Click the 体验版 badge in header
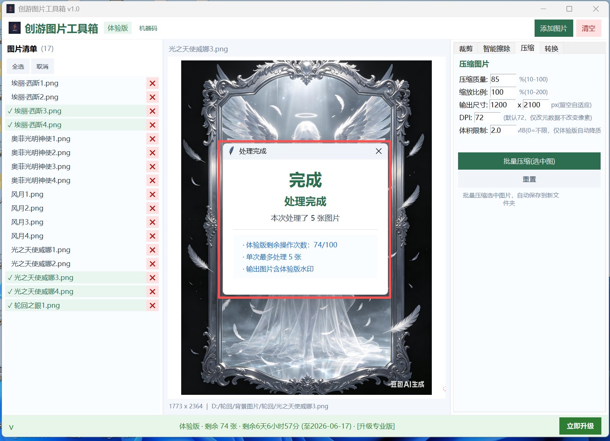Screen dimensions: 610x441 (x=118, y=28)
